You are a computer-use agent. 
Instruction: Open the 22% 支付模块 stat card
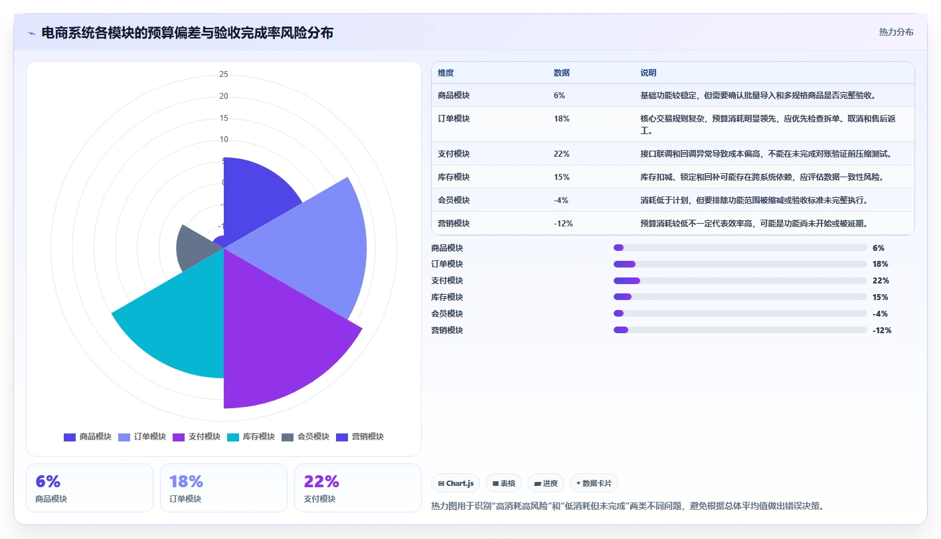[358, 488]
